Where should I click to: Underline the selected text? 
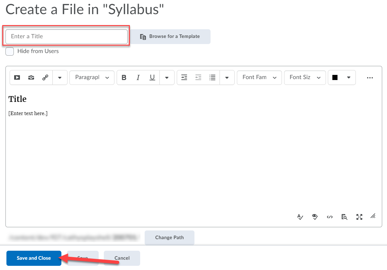coord(152,77)
